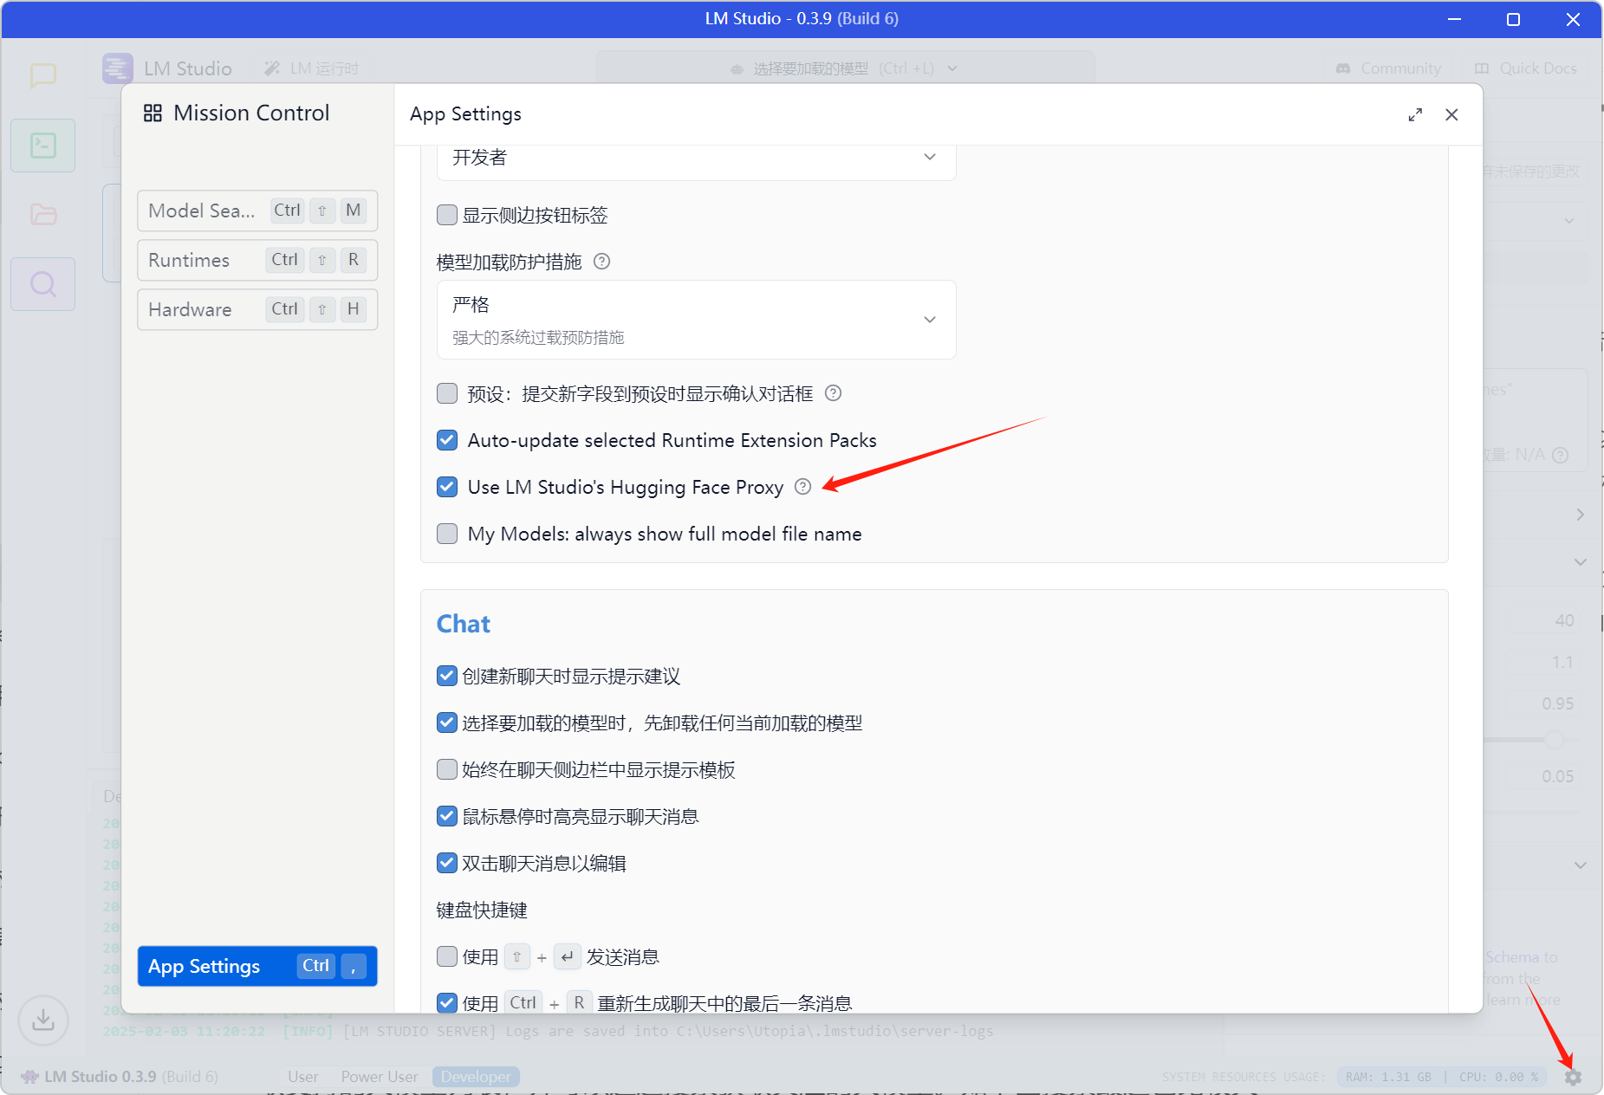Image resolution: width=1604 pixels, height=1095 pixels.
Task: Enable Shift+Enter 发送消息 shortcut checkbox
Action: (x=447, y=956)
